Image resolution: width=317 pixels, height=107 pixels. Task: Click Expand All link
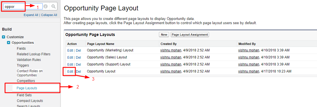[31, 15]
